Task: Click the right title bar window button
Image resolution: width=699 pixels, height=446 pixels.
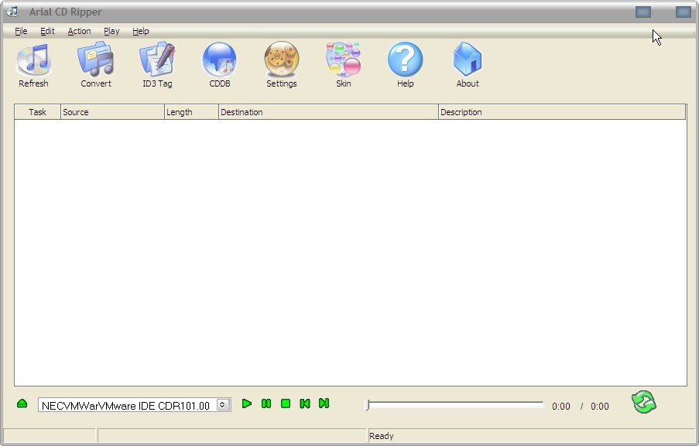Action: 684,12
